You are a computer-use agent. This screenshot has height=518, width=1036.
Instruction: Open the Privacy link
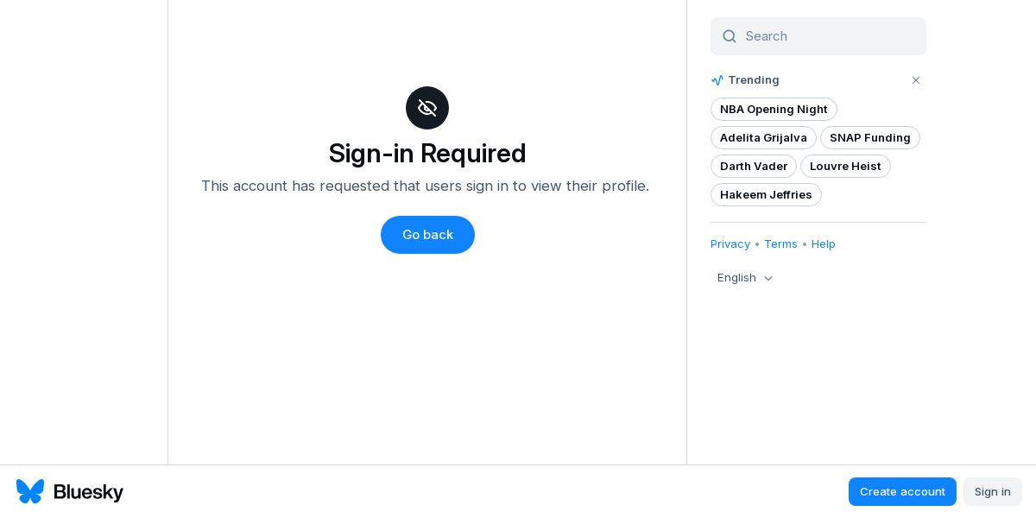coord(730,244)
